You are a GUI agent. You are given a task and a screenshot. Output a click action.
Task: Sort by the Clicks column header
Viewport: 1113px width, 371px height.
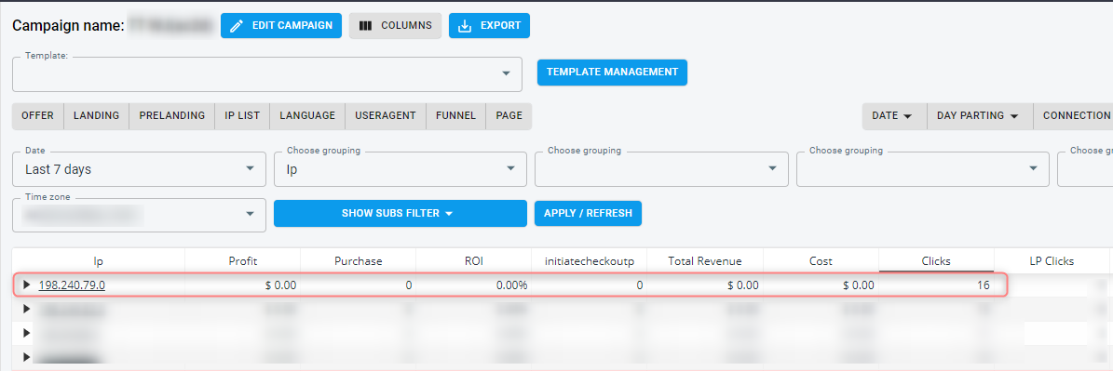click(x=936, y=260)
